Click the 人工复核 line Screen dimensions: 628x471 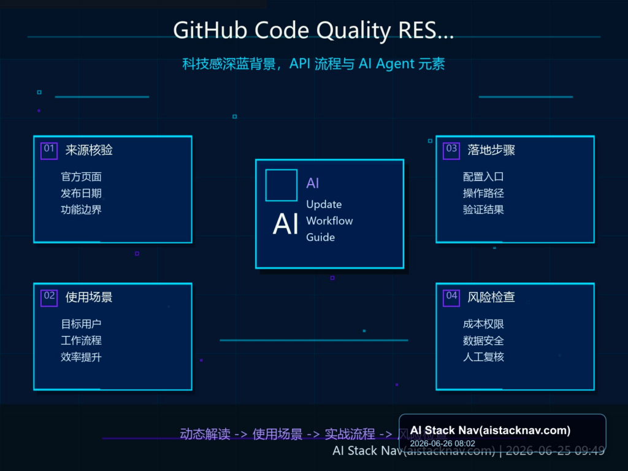pyautogui.click(x=483, y=357)
